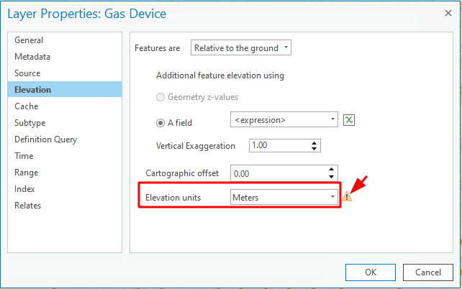The height and width of the screenshot is (289, 462).
Task: Decrease Cartographic offset with down arrow
Action: pyautogui.click(x=332, y=177)
